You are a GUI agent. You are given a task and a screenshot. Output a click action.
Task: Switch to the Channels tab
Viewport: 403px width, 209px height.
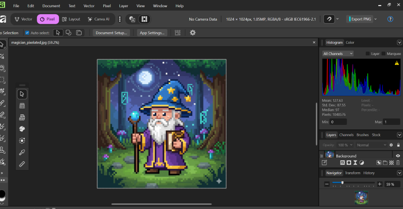pos(346,135)
